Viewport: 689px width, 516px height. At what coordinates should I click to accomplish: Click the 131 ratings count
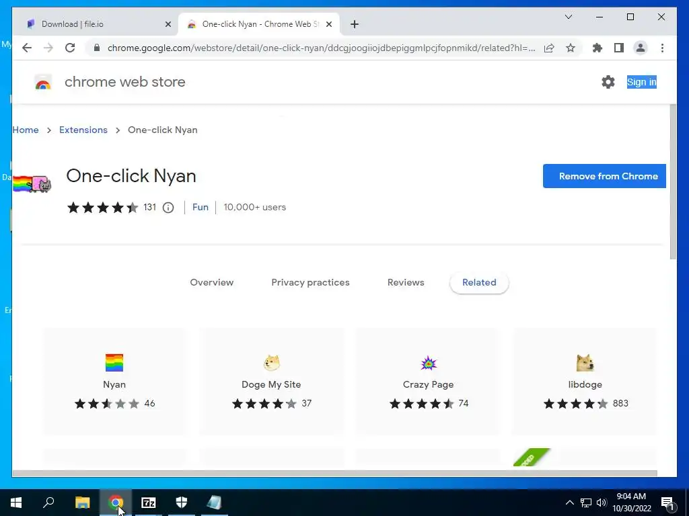tap(150, 207)
